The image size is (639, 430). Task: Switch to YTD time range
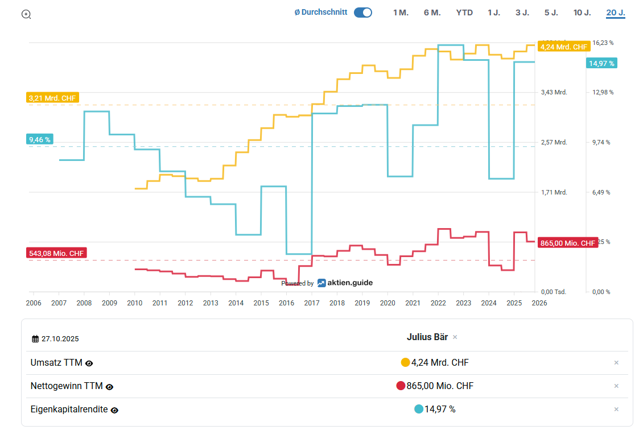point(464,13)
